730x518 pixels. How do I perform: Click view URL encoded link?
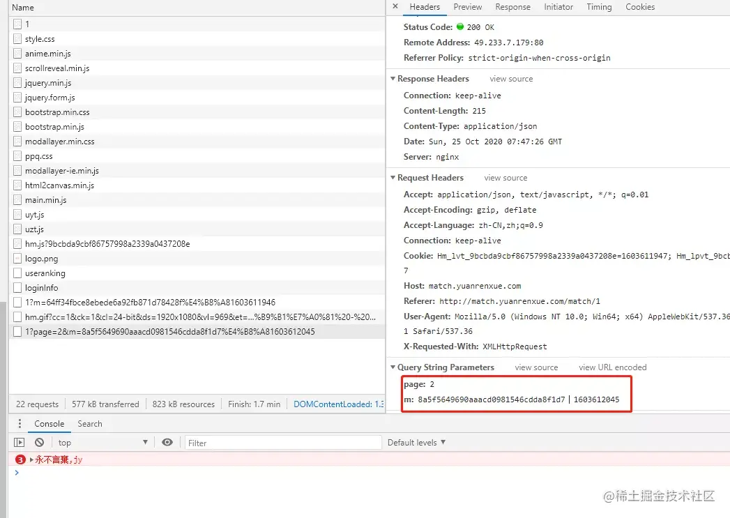pyautogui.click(x=613, y=367)
